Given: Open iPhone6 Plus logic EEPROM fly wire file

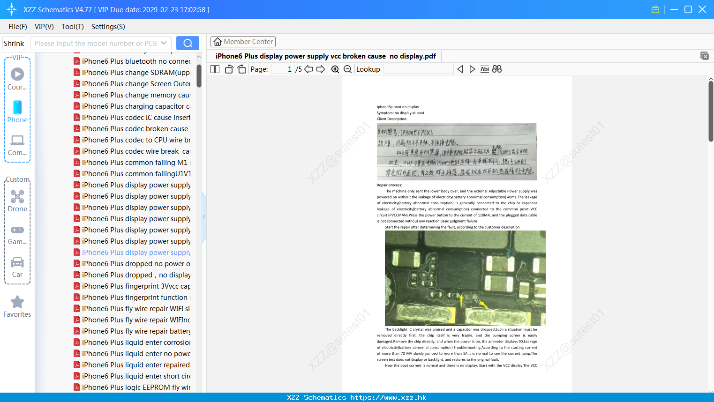Looking at the screenshot, I should point(132,387).
